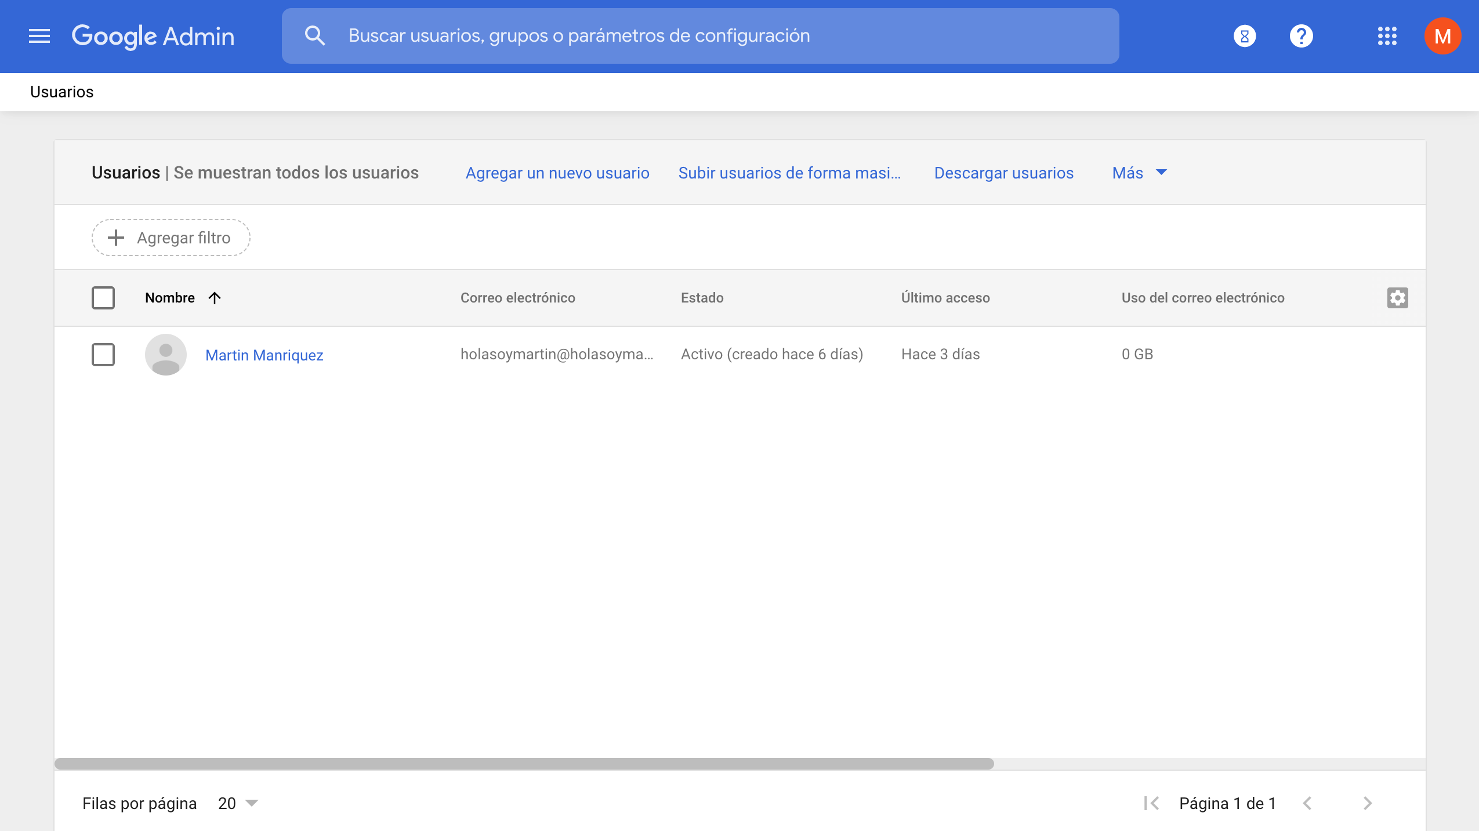Go to previous page arrow

(1307, 803)
